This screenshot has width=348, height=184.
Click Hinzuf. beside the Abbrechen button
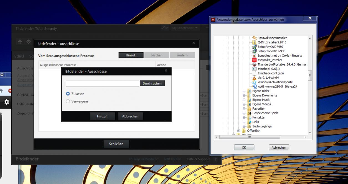pos(102,116)
